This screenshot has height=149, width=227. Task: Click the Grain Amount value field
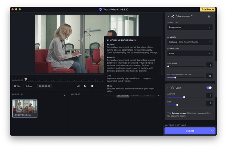209,95
